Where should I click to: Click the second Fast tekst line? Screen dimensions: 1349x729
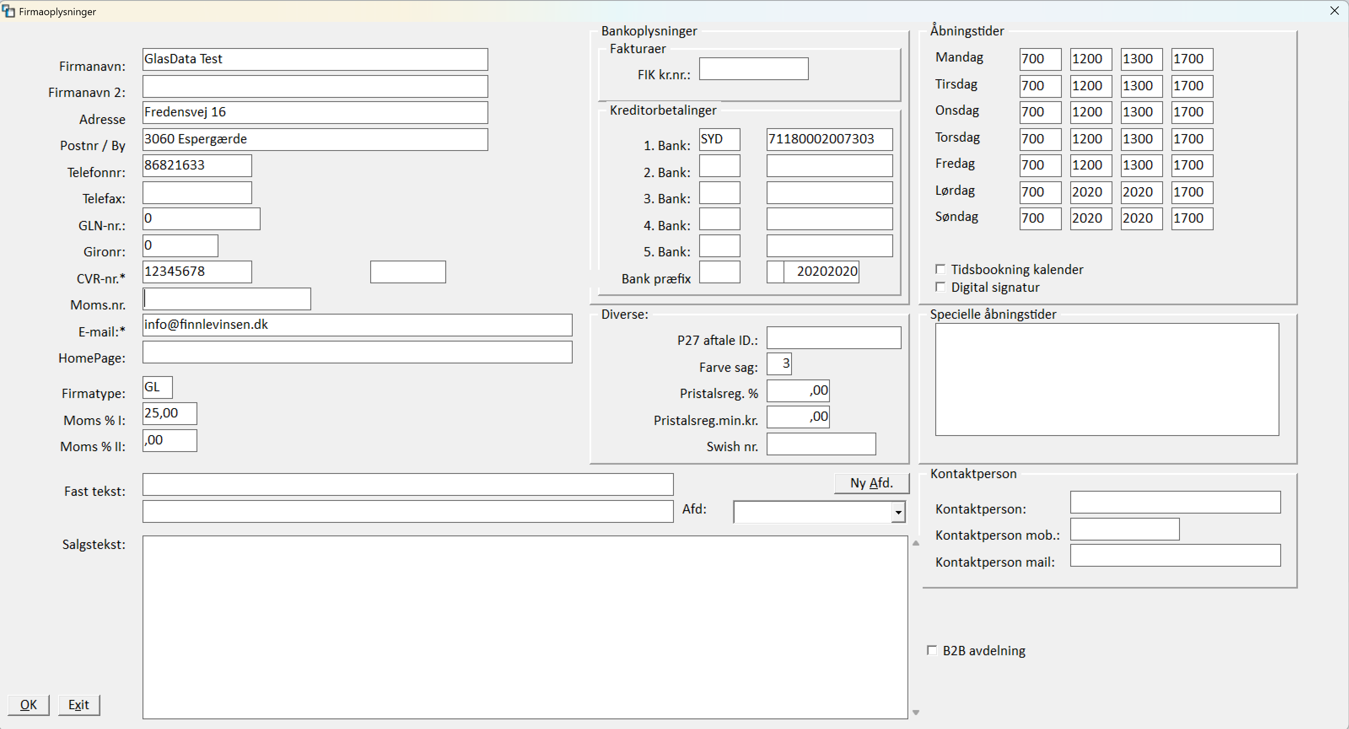(408, 511)
